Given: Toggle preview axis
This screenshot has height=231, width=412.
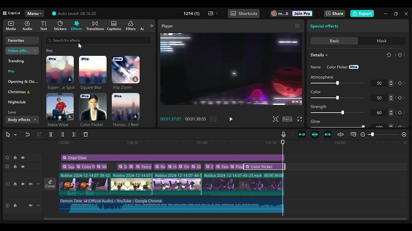Looking at the screenshot, I should pyautogui.click(x=341, y=134).
